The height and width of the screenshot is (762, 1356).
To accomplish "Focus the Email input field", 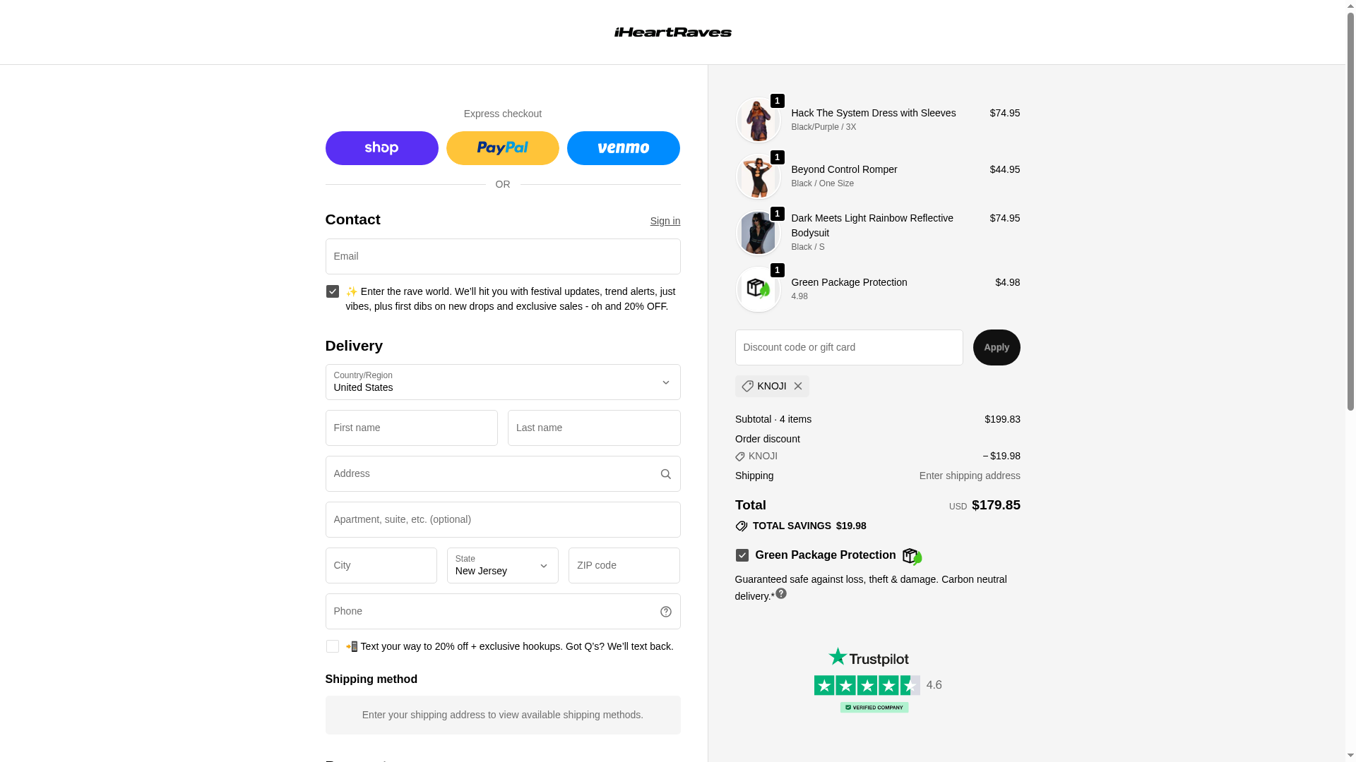I will (502, 256).
